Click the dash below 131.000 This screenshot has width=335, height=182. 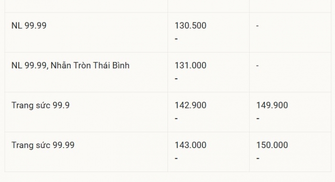176,78
